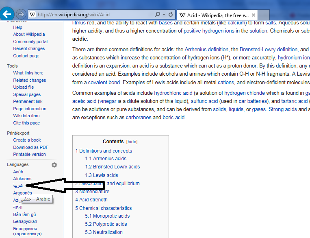Viewport: 310px width, 238px height.
Task: Click the browser Back arrow button
Action: [x=7, y=14]
